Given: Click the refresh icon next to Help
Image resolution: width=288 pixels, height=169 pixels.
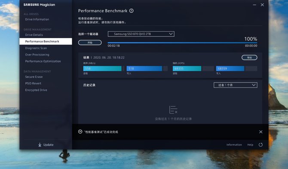Looking at the screenshot, I should (x=260, y=145).
